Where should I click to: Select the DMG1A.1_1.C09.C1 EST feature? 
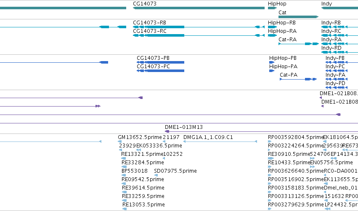tap(220, 142)
